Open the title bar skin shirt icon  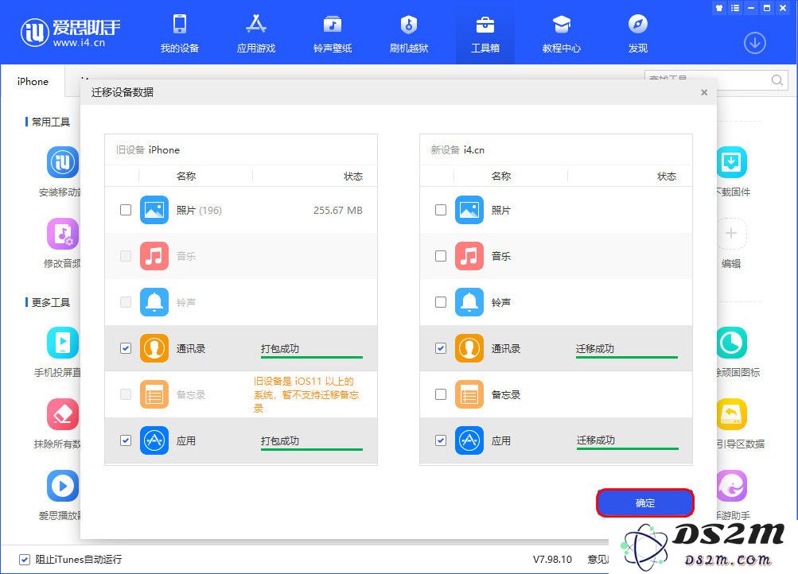coord(719,8)
